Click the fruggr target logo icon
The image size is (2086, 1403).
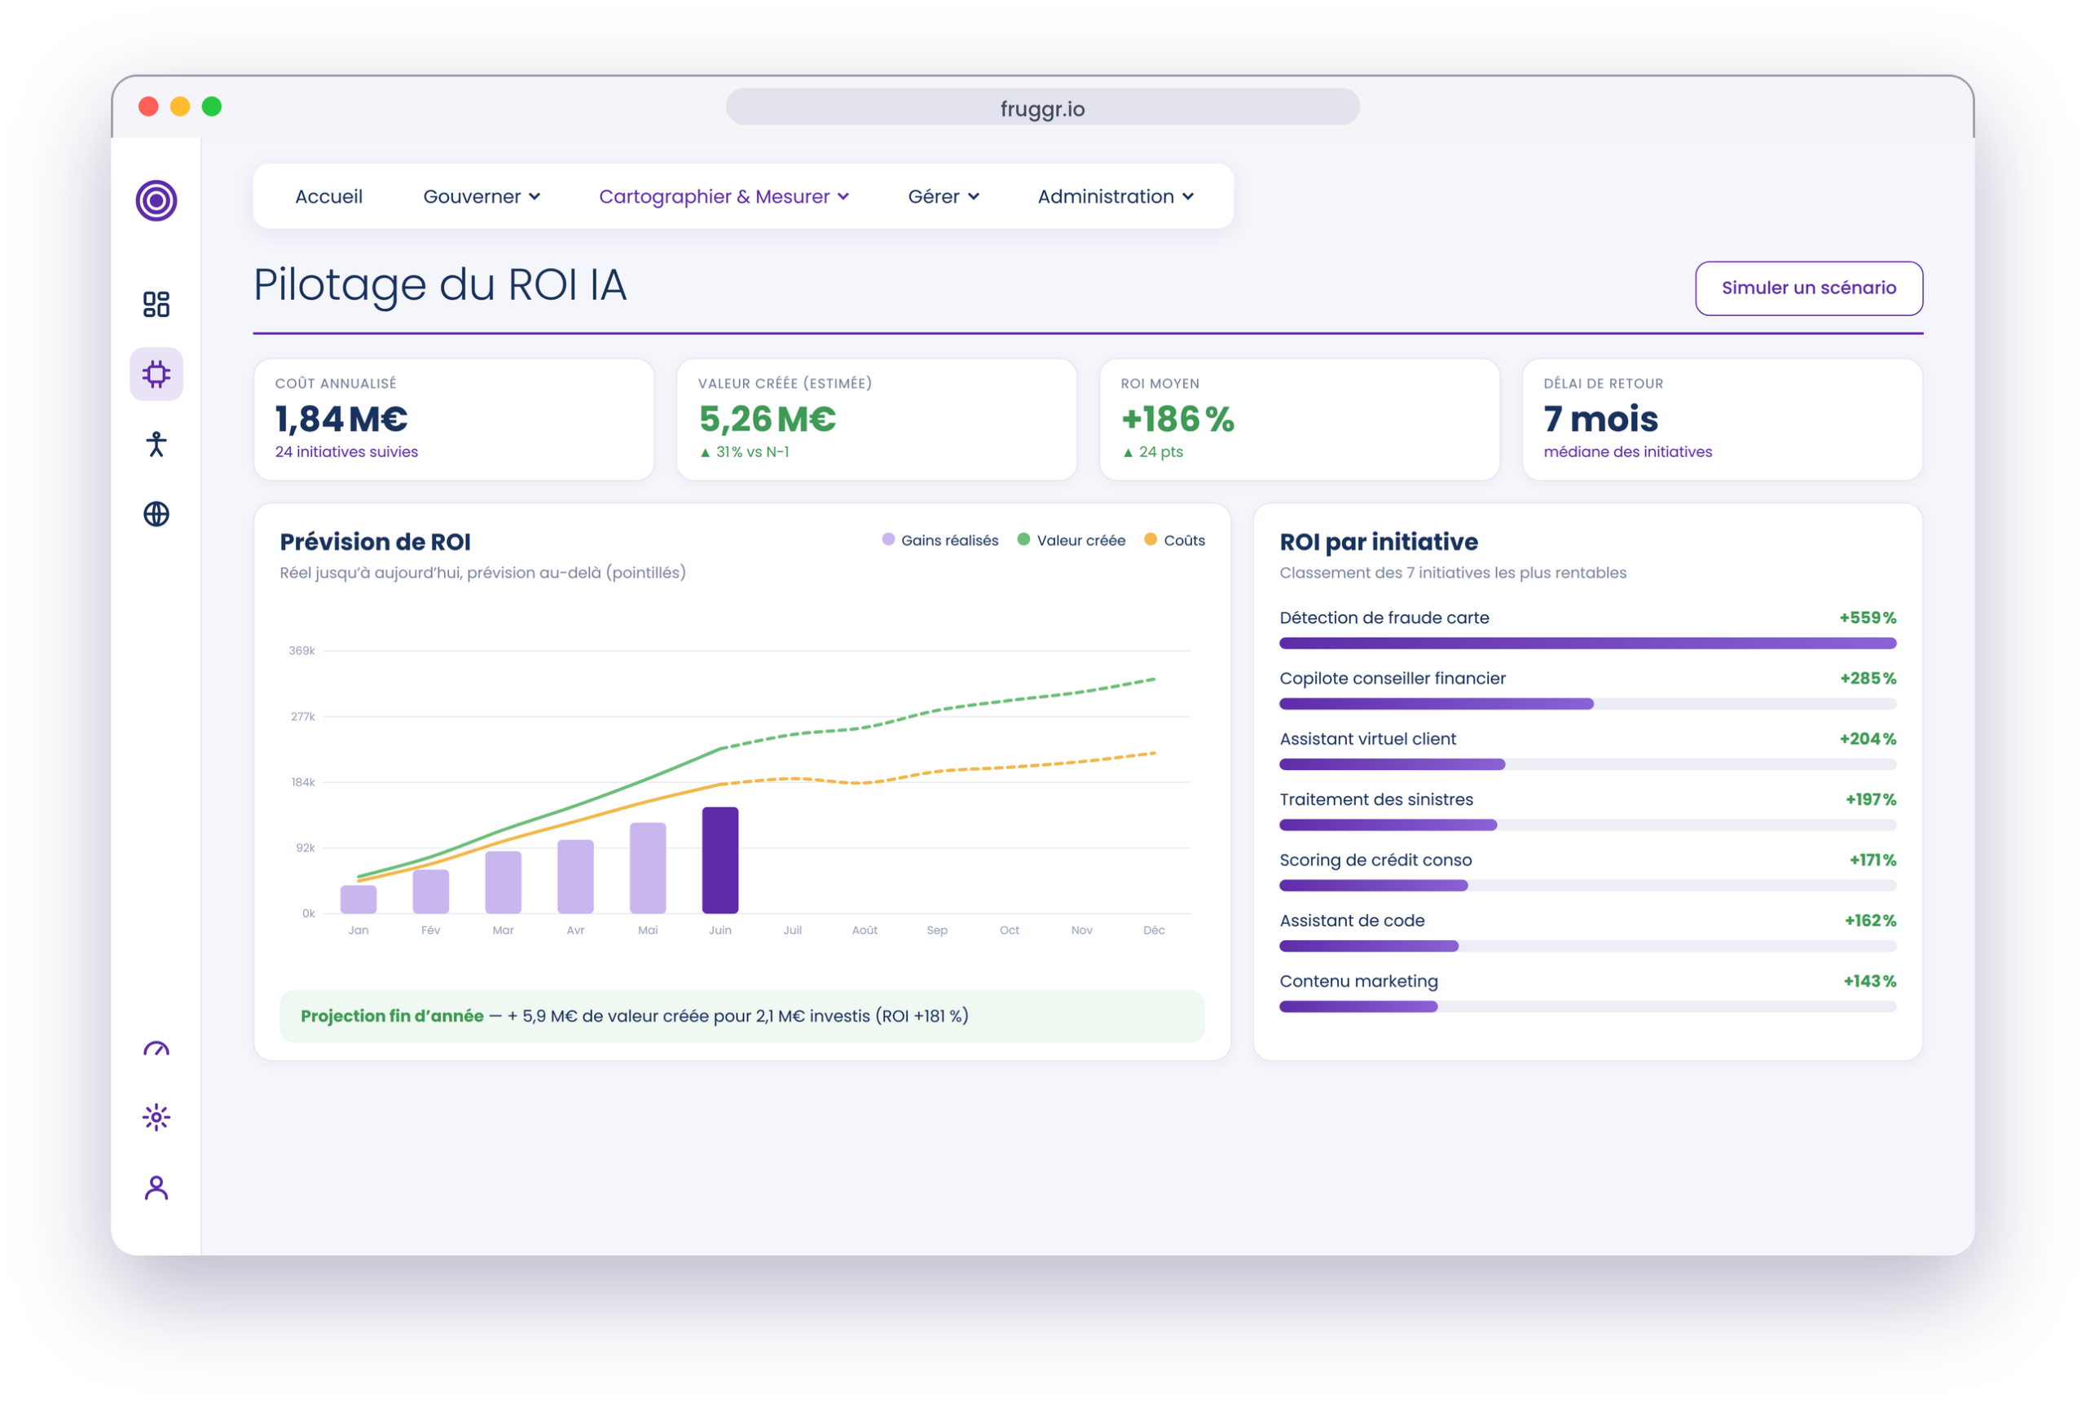(x=156, y=200)
